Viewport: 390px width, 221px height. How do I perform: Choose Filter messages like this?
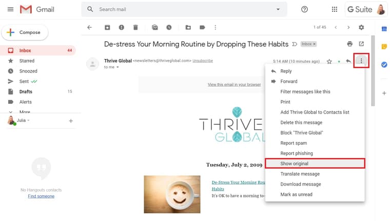coord(315,91)
